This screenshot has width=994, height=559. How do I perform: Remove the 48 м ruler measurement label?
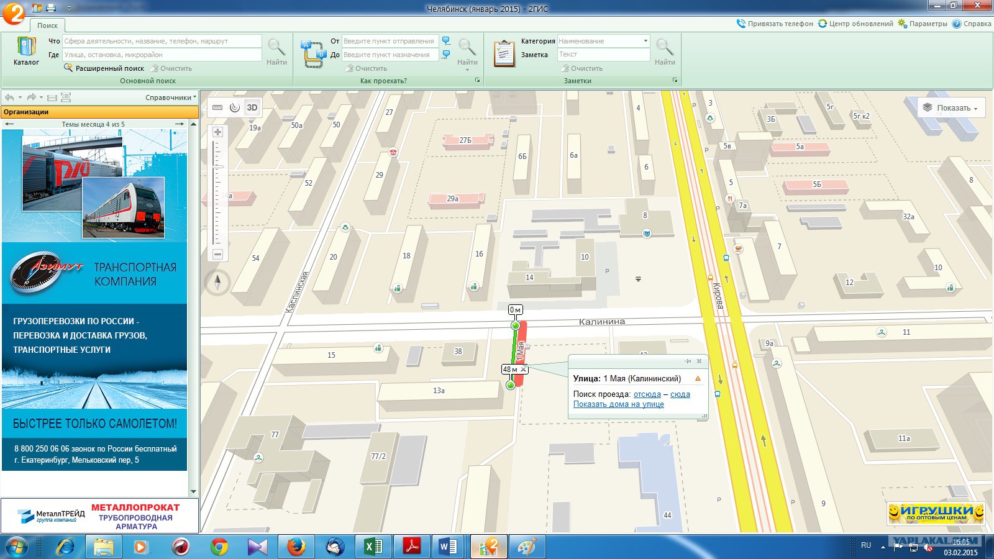pyautogui.click(x=524, y=370)
